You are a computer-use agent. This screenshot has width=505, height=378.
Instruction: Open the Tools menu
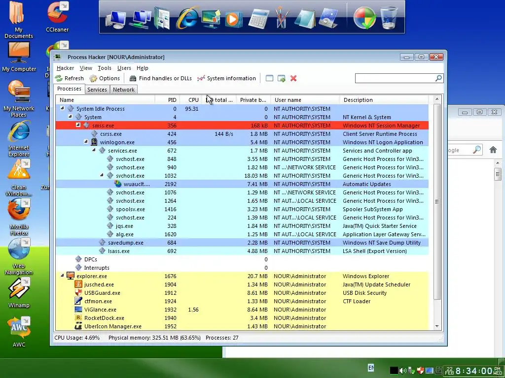105,68
